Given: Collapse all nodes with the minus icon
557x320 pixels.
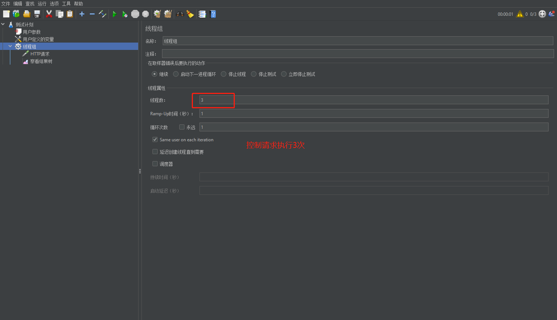Looking at the screenshot, I should 92,14.
